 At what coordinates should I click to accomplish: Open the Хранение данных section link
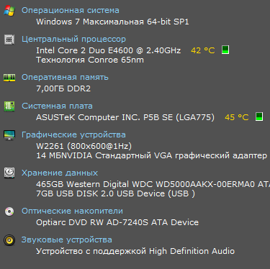coord(60,173)
